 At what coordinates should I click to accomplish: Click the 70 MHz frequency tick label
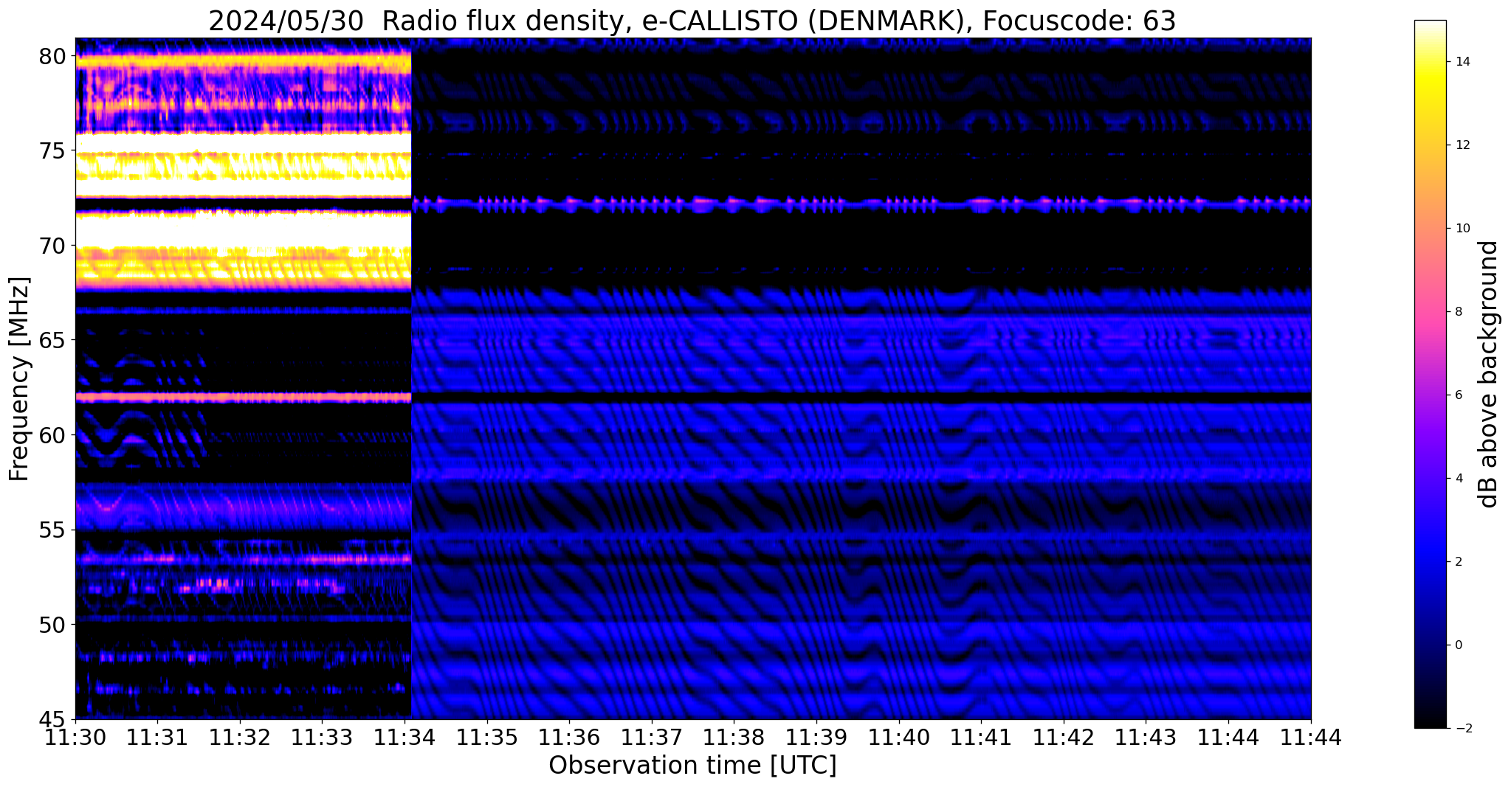tap(52, 246)
